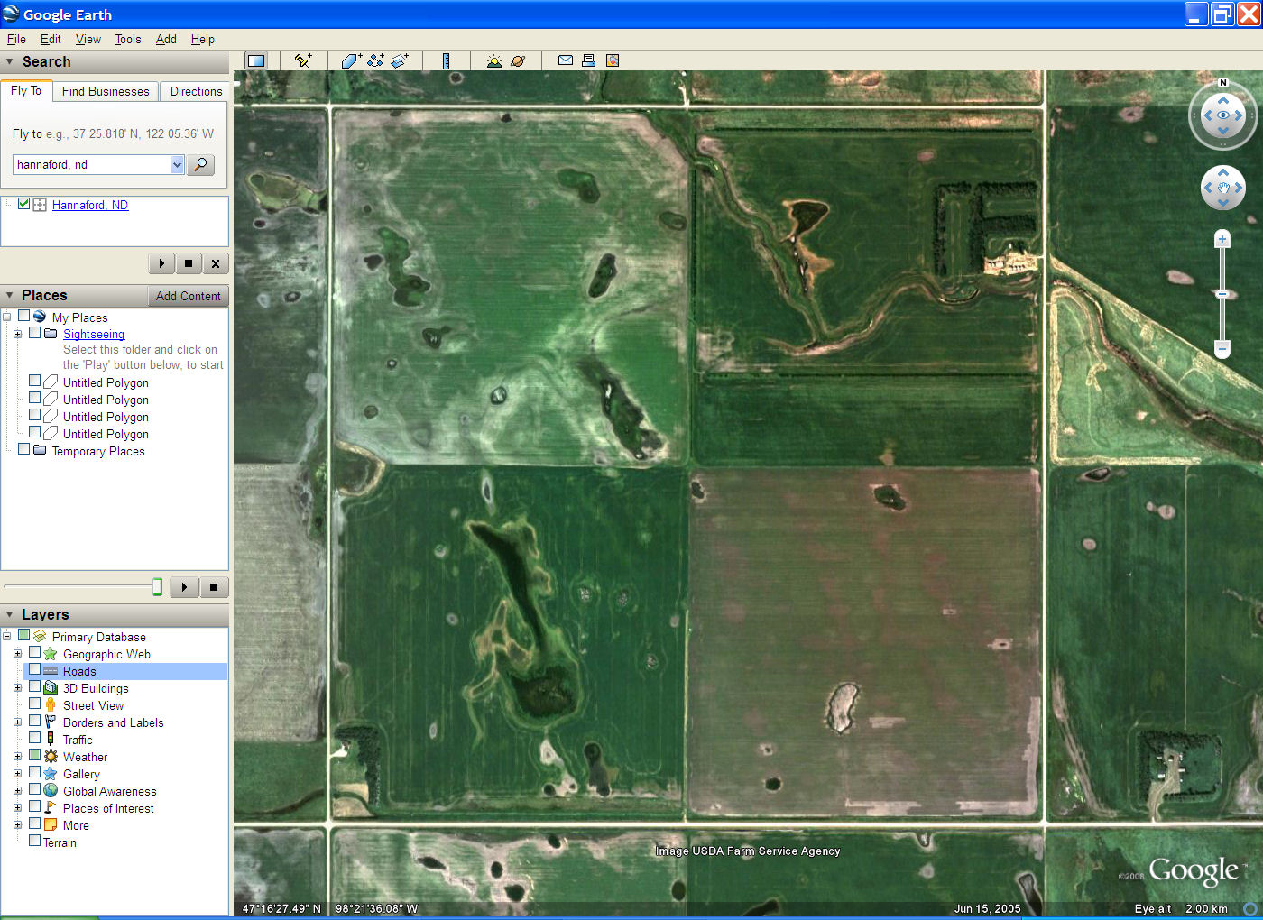Image resolution: width=1263 pixels, height=920 pixels.
Task: Open the search history dropdown arrow
Action: (x=177, y=164)
